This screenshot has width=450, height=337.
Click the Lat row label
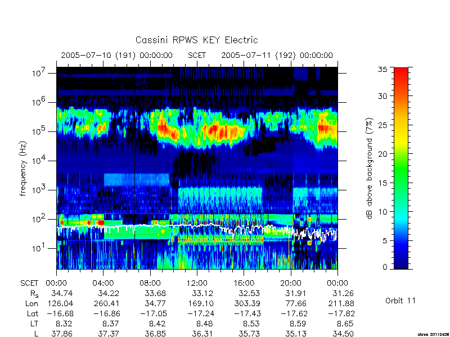pyautogui.click(x=33, y=313)
